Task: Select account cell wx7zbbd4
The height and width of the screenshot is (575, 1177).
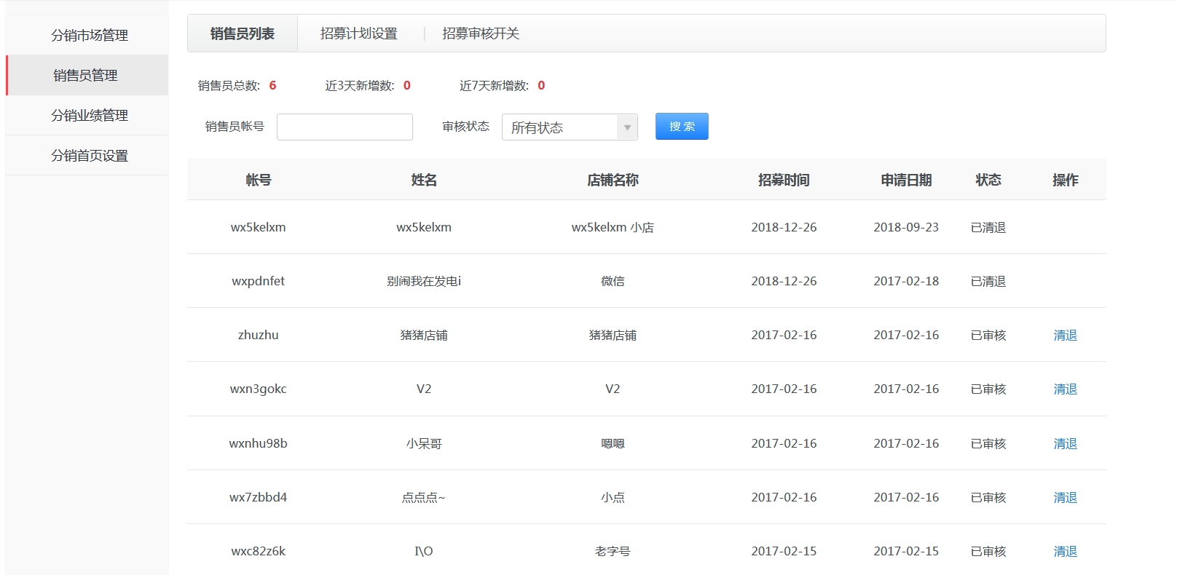Action: point(258,497)
